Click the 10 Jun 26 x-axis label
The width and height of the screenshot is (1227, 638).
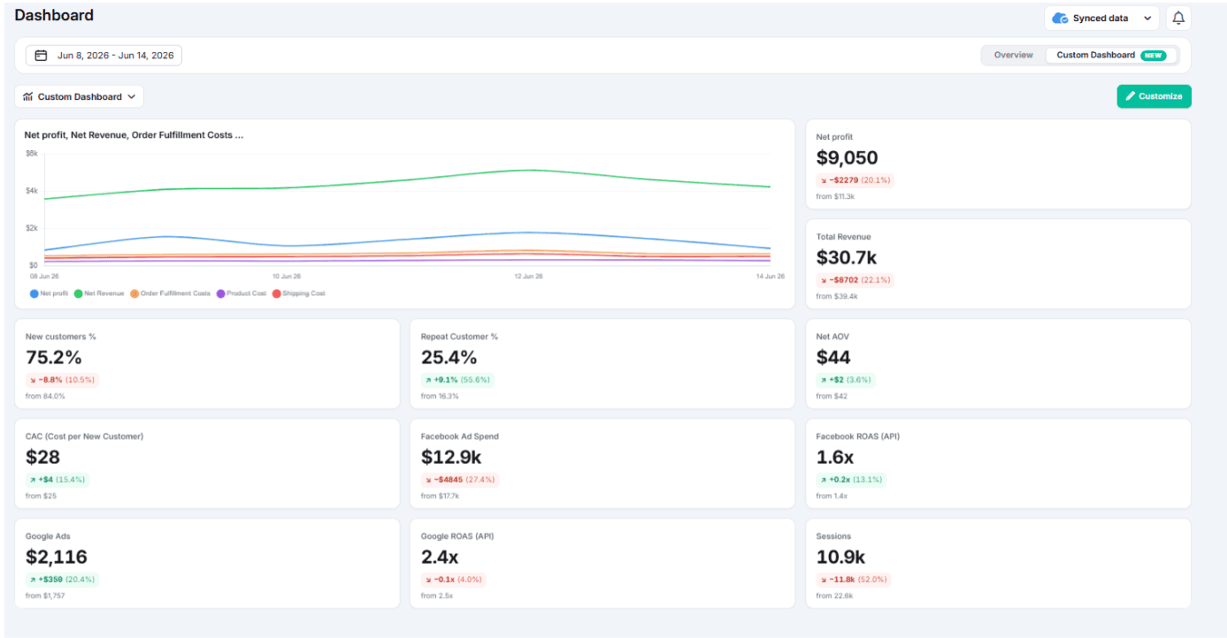pyautogui.click(x=288, y=277)
